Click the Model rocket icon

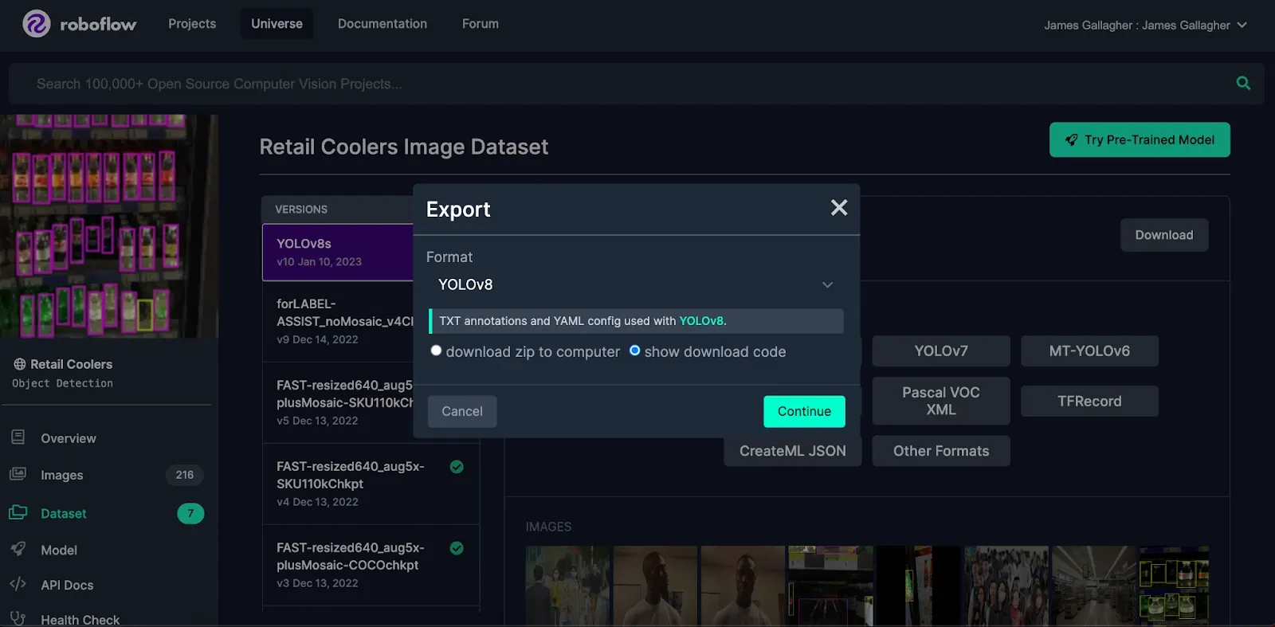[18, 548]
